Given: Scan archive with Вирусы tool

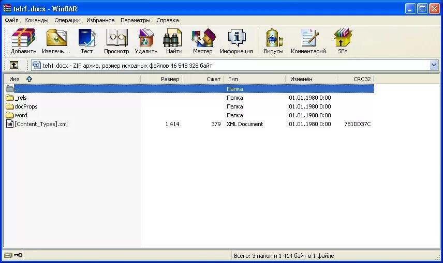Looking at the screenshot, I should pyautogui.click(x=273, y=41).
